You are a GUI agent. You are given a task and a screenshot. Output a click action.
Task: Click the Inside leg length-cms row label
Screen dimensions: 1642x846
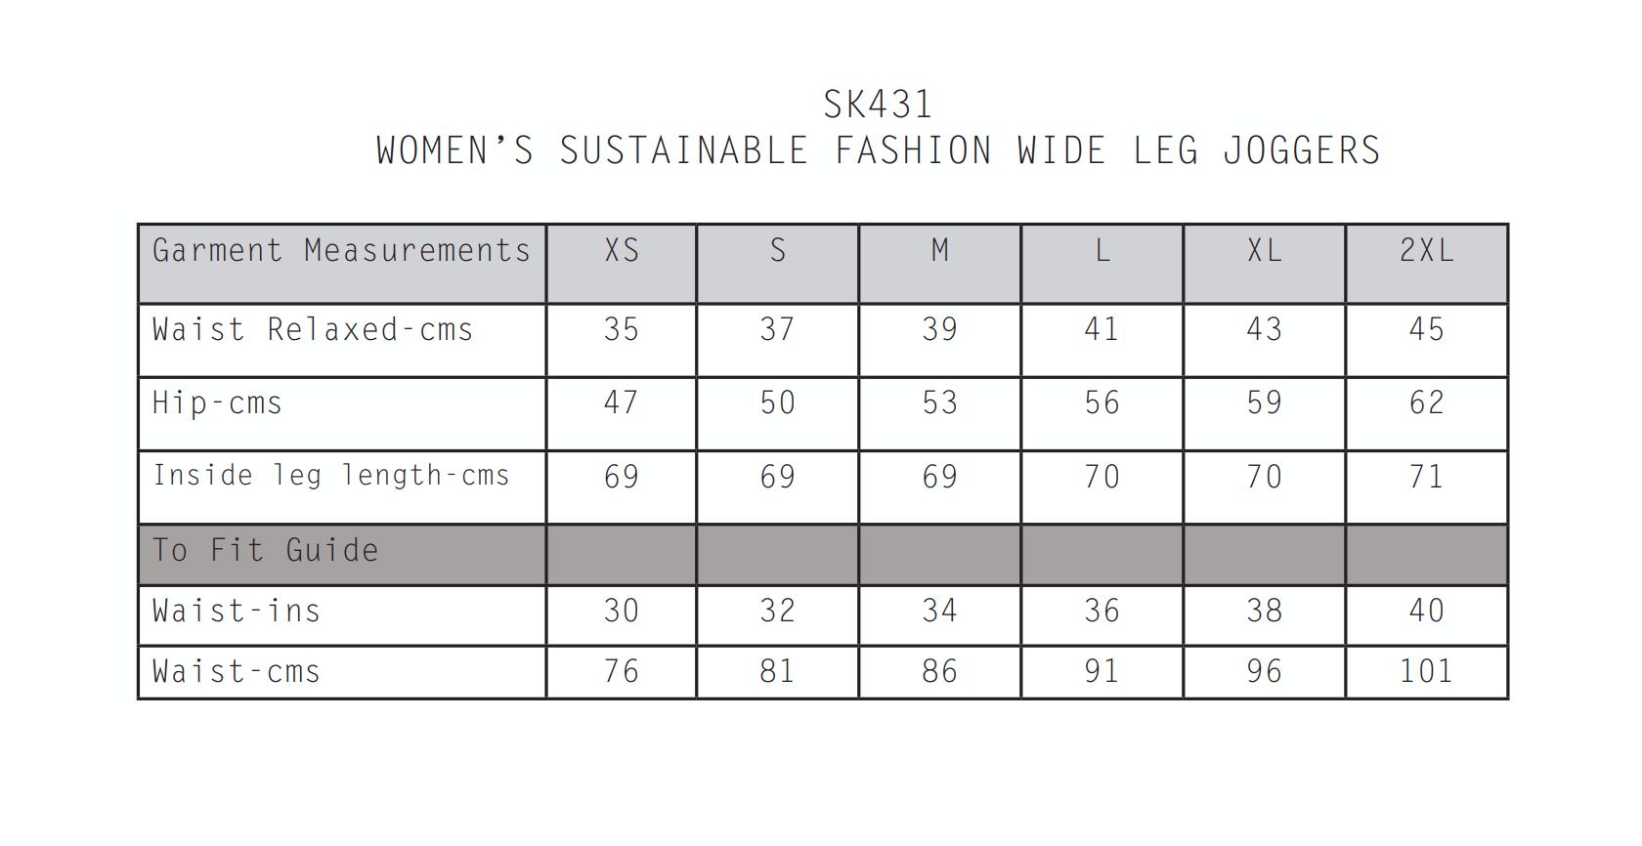point(331,476)
